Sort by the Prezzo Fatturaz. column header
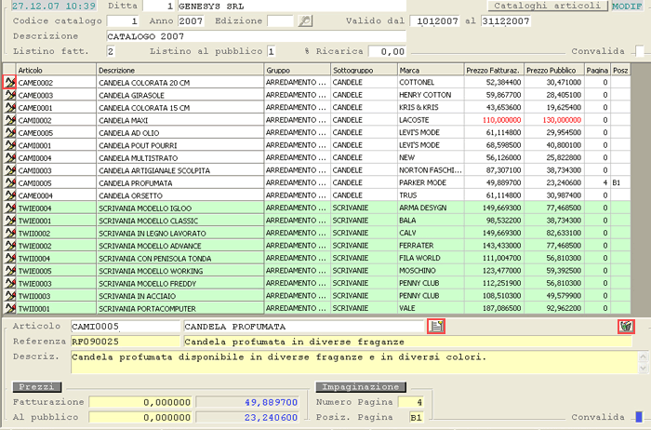 pos(494,70)
